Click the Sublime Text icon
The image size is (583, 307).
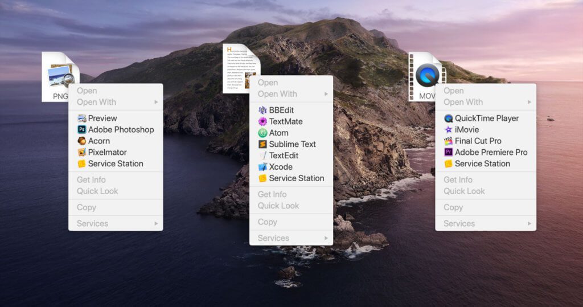point(262,144)
